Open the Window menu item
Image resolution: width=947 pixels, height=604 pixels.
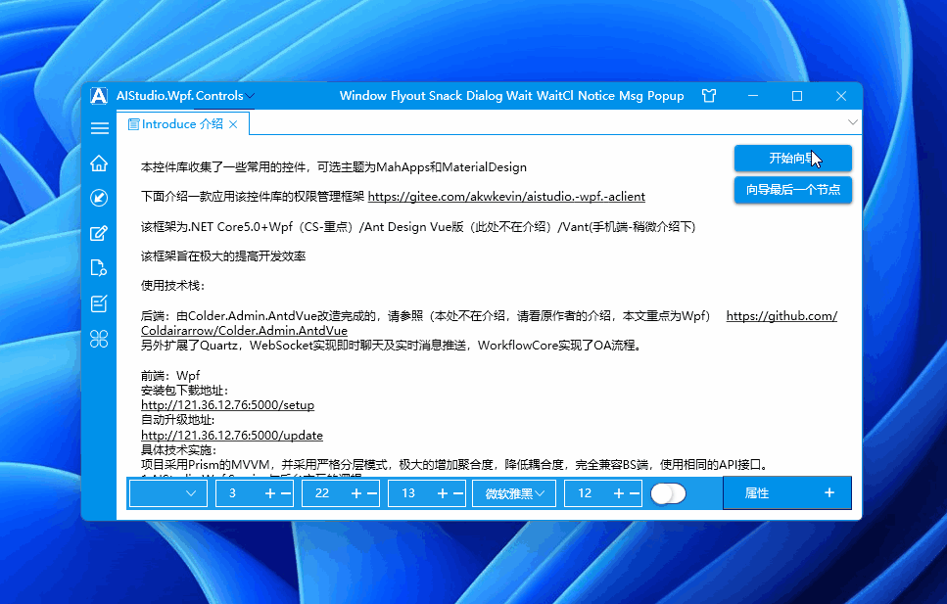click(x=363, y=95)
